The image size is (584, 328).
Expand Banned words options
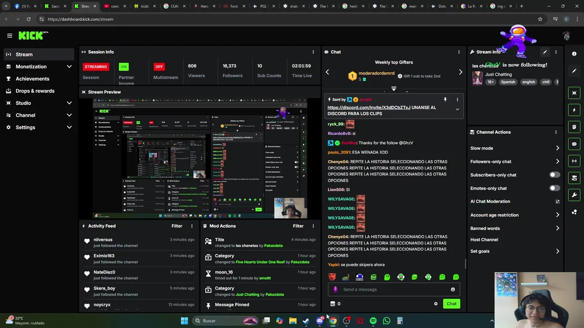pyautogui.click(x=558, y=228)
